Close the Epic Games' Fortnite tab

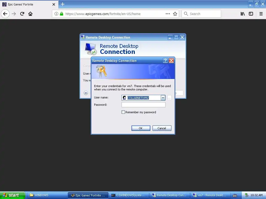(x=54, y=4)
